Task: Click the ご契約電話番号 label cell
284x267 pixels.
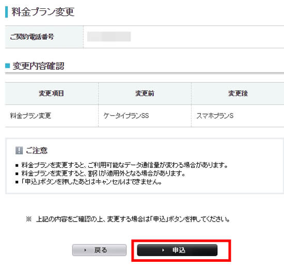Action: click(44, 37)
